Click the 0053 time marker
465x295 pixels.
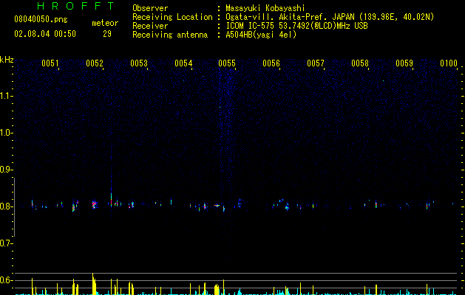tap(139, 63)
